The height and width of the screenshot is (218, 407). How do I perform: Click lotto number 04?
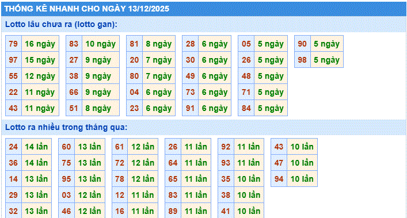(x=134, y=92)
